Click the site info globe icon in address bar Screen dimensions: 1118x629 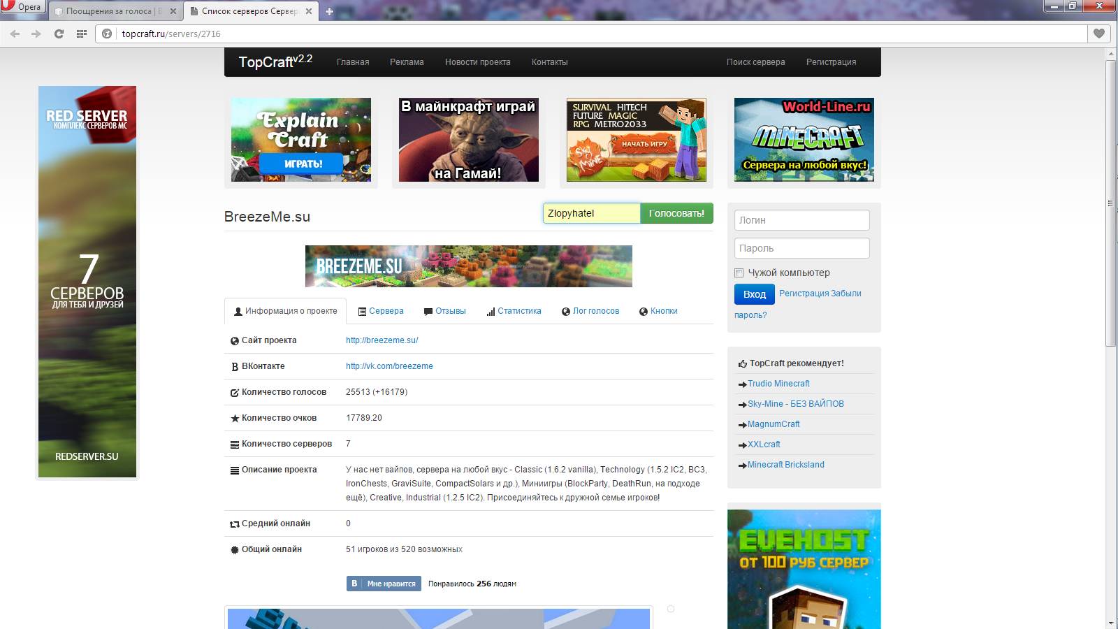pos(107,34)
